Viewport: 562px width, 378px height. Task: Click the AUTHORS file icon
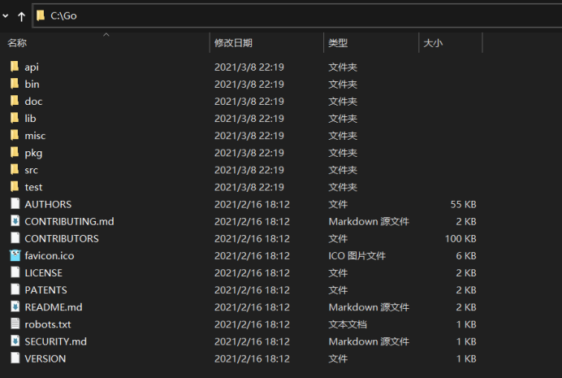(15, 204)
